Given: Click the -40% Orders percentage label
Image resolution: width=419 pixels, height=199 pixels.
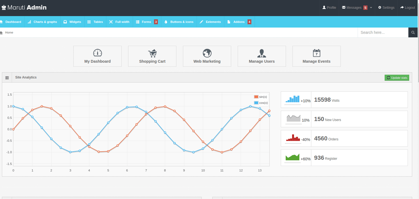Looking at the screenshot, I should click(x=306, y=140).
